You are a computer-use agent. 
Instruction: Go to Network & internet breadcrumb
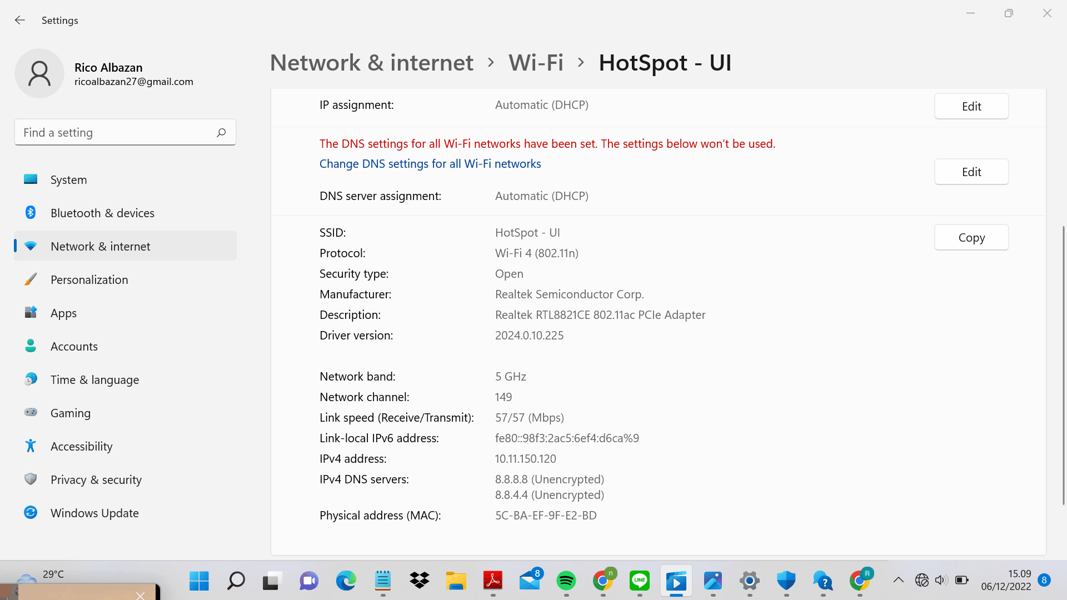[x=371, y=62]
